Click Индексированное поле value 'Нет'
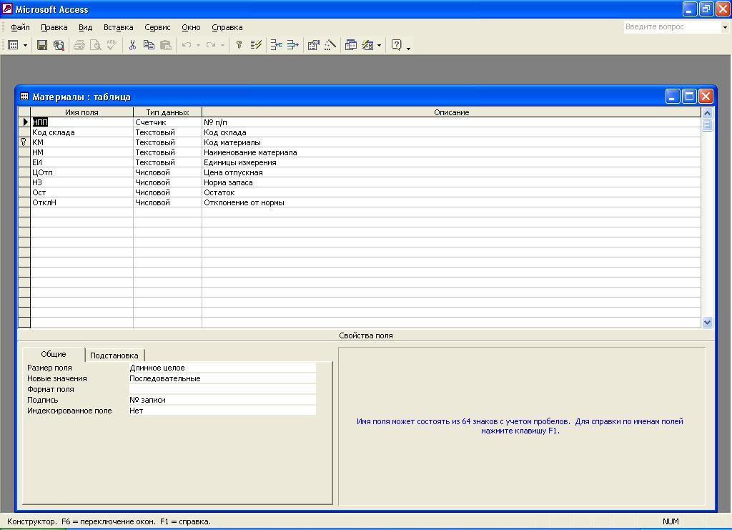The height and width of the screenshot is (530, 732). click(x=222, y=411)
